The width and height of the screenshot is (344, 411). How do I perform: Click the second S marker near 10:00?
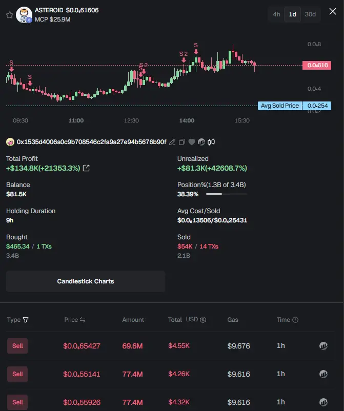[30, 80]
